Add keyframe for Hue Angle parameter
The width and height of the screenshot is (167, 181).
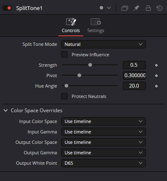point(156,86)
